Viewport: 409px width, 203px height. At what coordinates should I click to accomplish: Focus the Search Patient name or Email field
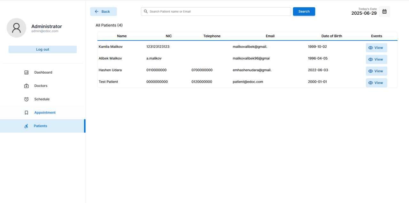pyautogui.click(x=216, y=11)
